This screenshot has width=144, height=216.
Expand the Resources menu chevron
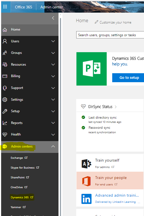pyautogui.click(x=53, y=65)
